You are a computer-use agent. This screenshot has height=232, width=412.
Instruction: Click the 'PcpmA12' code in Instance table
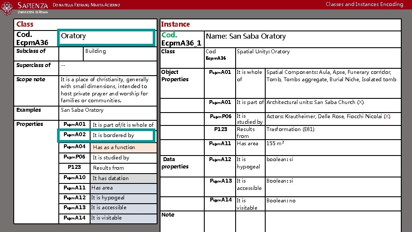tap(220, 159)
